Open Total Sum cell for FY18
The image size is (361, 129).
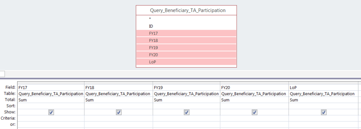[x=118, y=100]
